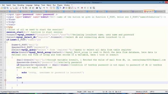Redo the edit with the Redo icon
This screenshot has width=168, height=94.
point(33,8)
